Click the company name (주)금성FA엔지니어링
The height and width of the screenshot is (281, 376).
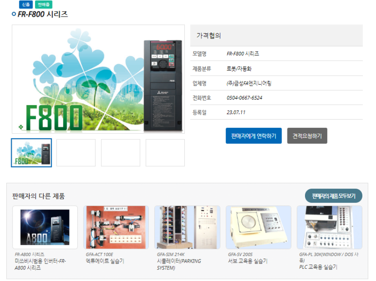click(x=249, y=83)
